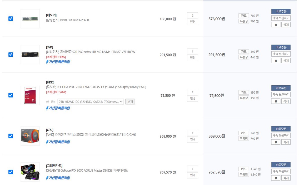Uncheck the memory DDR4 32GB item checkbox
299x185 pixels.
11,19
